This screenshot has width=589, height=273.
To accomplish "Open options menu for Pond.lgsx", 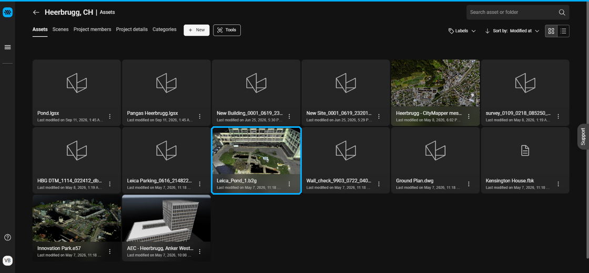I will coord(110,116).
